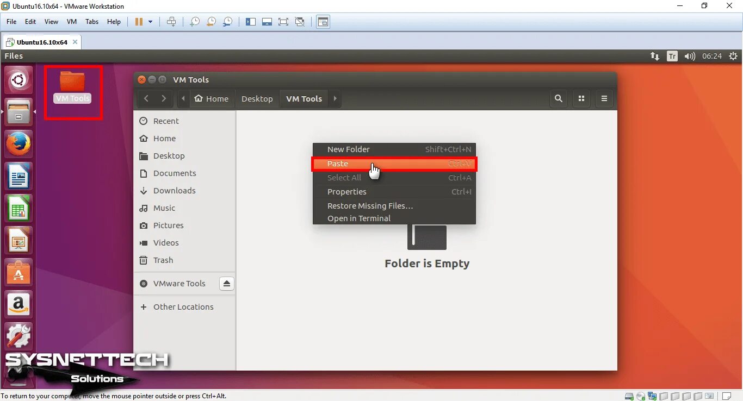Open the snapshot manager wrench-clock icon
The width and height of the screenshot is (743, 401).
point(228,22)
